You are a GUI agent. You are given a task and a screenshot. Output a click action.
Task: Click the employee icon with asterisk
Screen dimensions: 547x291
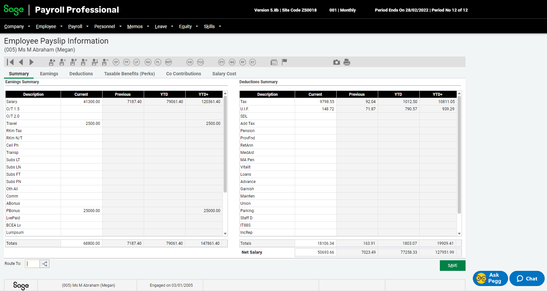84,62
